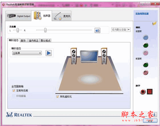160x126 pixels.
Task: Click the monitor in the room preview
Action: pos(89,56)
